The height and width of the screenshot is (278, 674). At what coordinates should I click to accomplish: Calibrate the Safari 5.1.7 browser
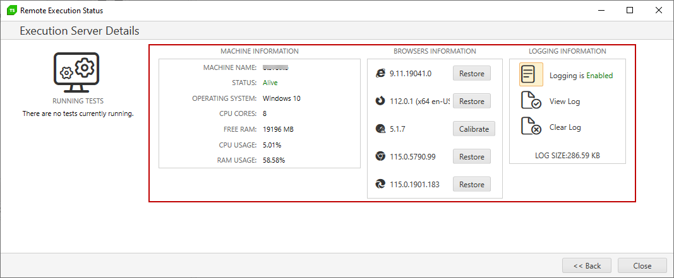click(x=474, y=129)
